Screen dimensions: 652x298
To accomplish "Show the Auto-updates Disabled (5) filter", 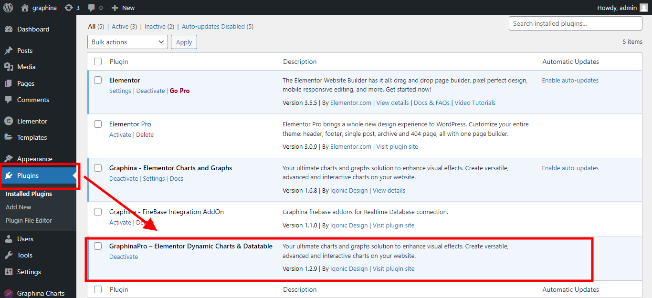I will tap(218, 27).
